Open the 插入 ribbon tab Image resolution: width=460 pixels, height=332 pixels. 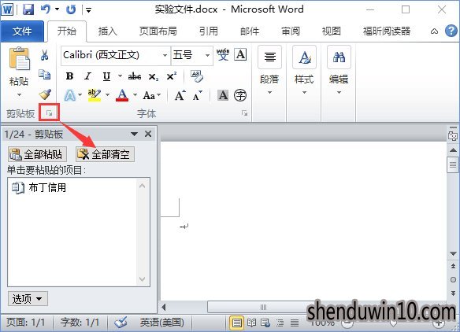coord(108,31)
